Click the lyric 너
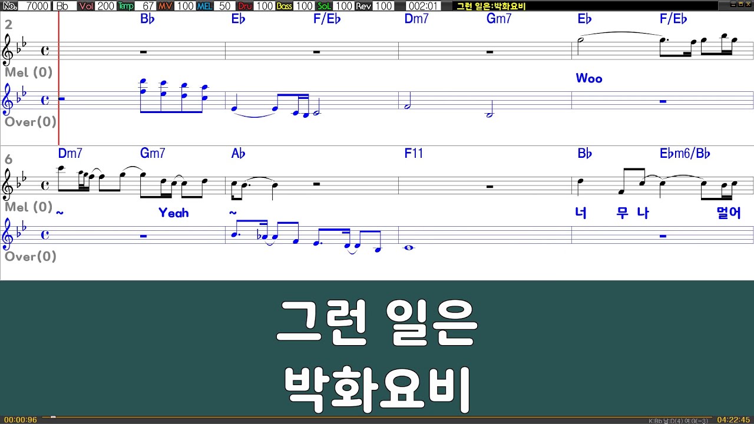Screen dimensions: 754x424 point(581,213)
